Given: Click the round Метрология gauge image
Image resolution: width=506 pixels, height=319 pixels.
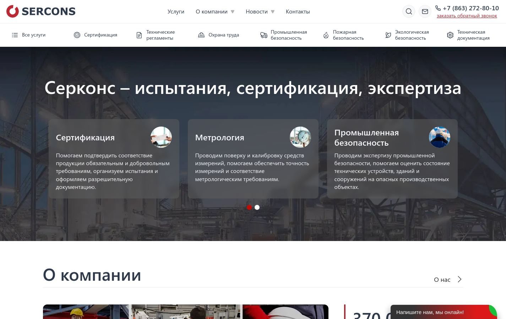Looking at the screenshot, I should pos(300,137).
